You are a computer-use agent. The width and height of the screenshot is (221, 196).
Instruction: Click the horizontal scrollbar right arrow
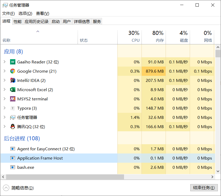click(x=212, y=177)
